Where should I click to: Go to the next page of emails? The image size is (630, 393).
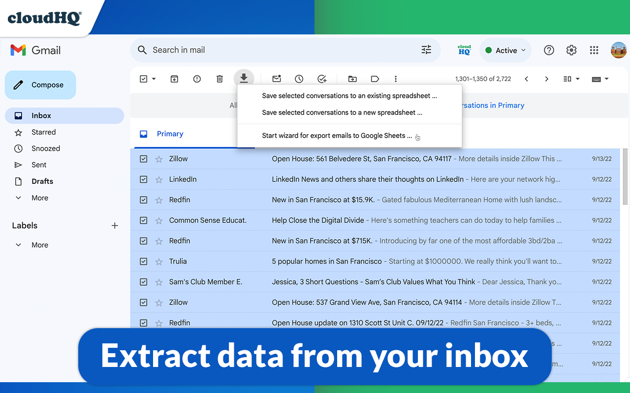coord(546,79)
